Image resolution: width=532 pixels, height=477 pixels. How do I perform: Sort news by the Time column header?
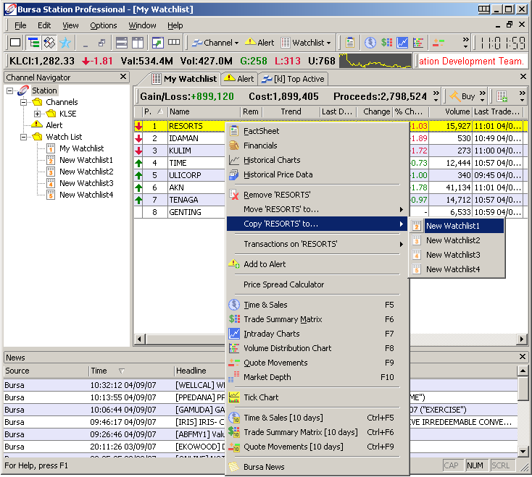[x=131, y=371]
